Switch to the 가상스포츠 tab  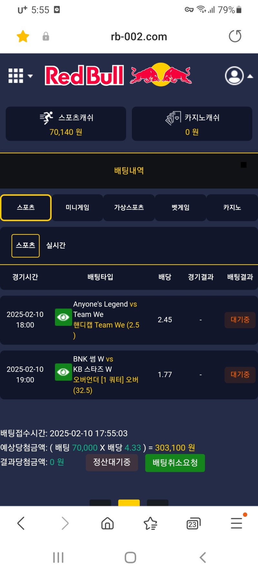pos(129,208)
